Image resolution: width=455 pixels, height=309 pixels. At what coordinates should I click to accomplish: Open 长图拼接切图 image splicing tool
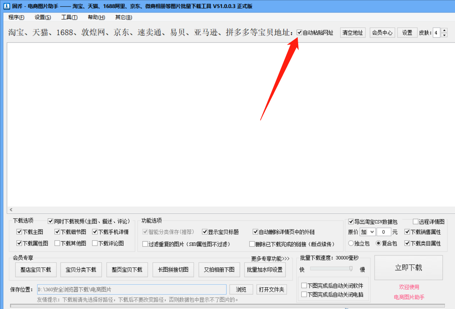(x=173, y=269)
